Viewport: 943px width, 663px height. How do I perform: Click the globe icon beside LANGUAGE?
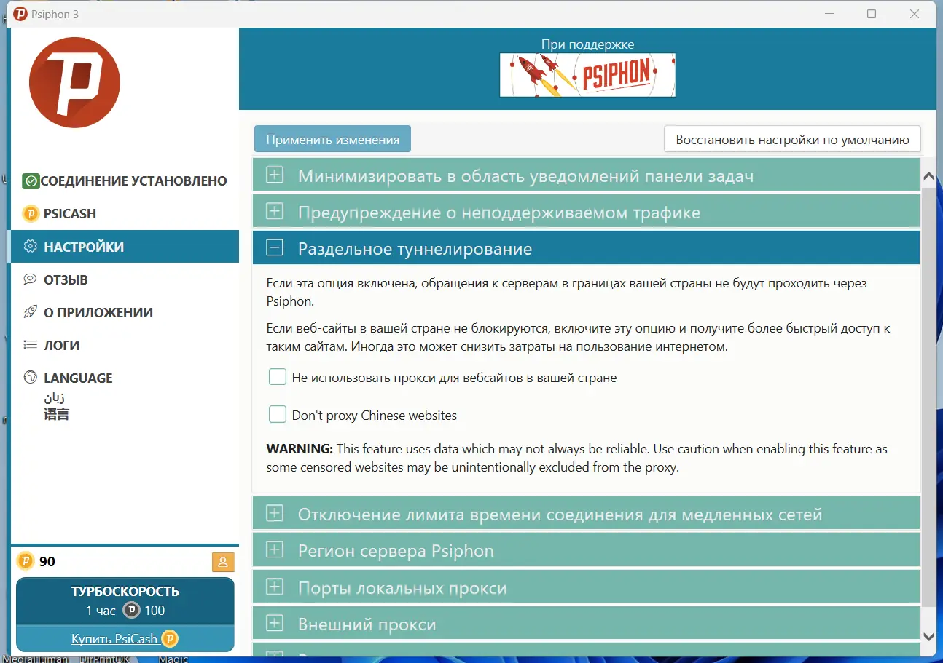click(x=31, y=378)
